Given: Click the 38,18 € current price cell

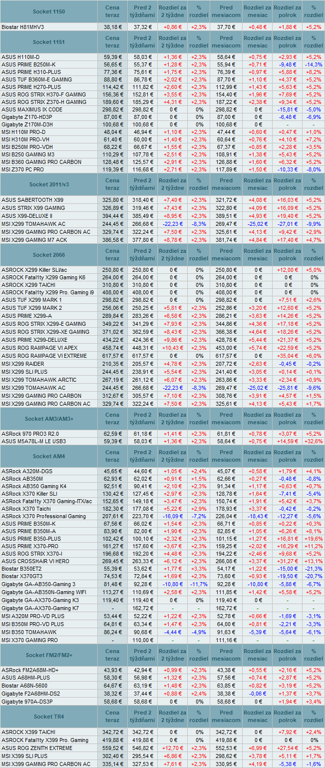Looking at the screenshot, I should 113,27.
